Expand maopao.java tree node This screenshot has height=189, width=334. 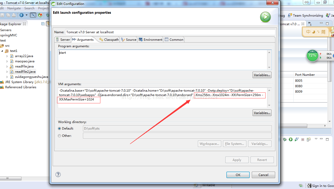tap(7, 61)
